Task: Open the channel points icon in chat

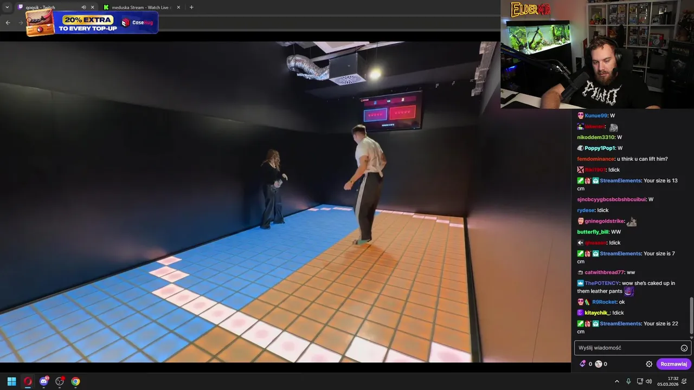Action: (x=598, y=364)
